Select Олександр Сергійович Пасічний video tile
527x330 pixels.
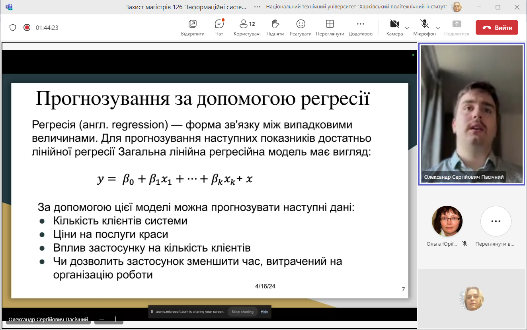coord(472,114)
